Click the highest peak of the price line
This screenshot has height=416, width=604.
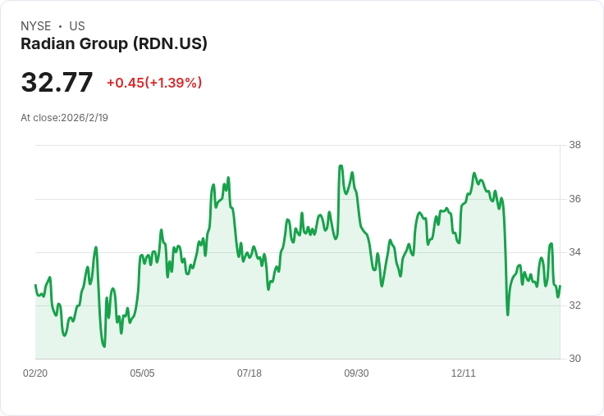[341, 166]
